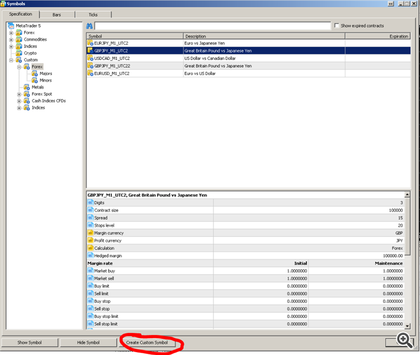This screenshot has width=420, height=355.
Task: Click the Hide Symbol button
Action: click(88, 343)
